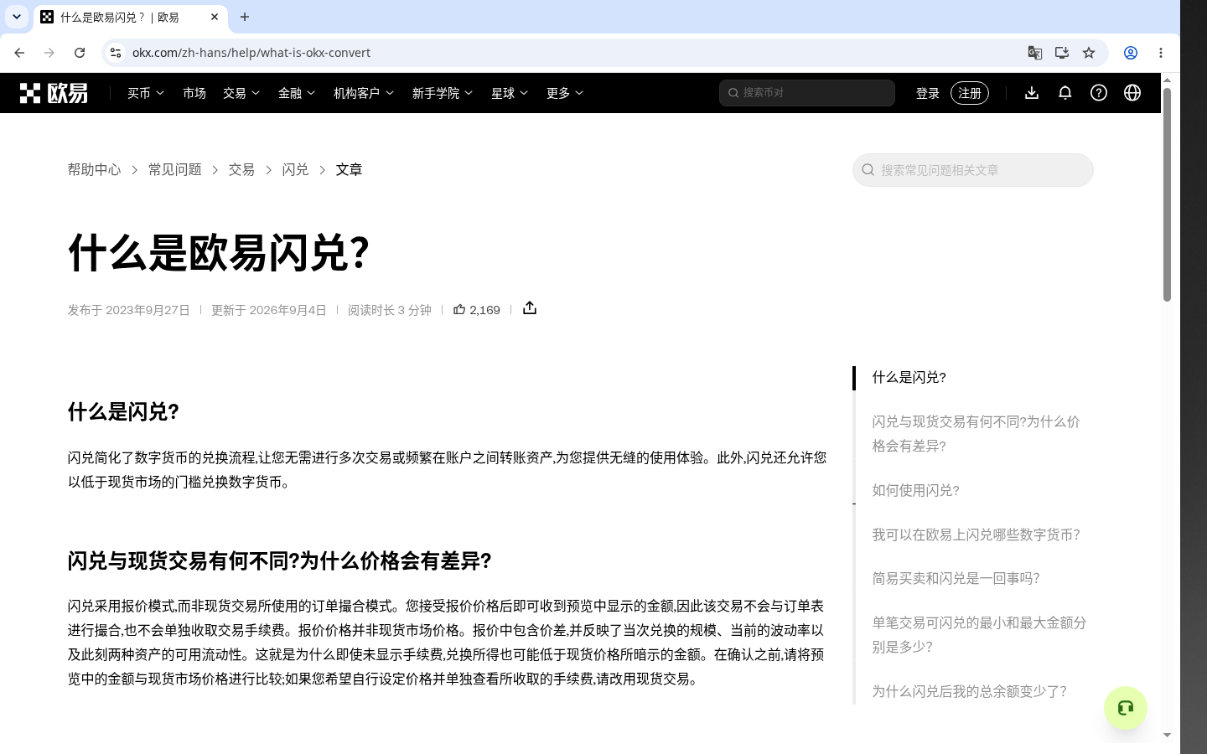Click the page vertical scrollbar thumb
The width and height of the screenshot is (1207, 754).
click(1167, 194)
